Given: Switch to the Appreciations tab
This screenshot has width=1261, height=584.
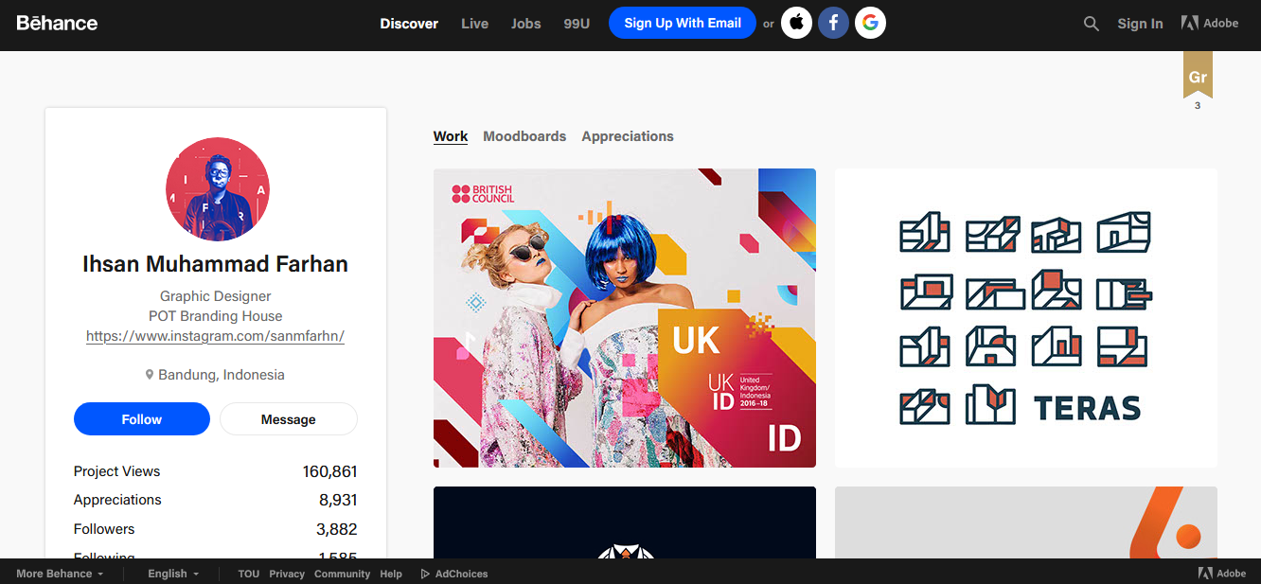Looking at the screenshot, I should [628, 136].
